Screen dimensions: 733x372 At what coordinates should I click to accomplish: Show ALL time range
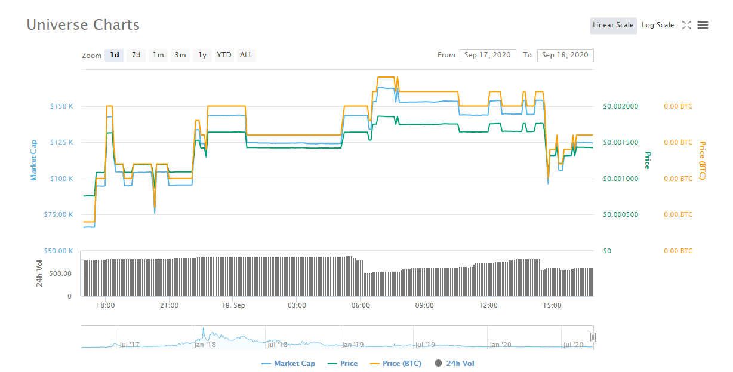click(x=246, y=55)
